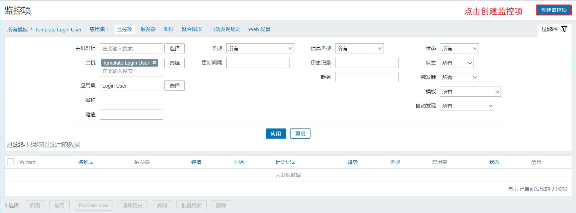Click the 应用集 field containing Login User
This screenshot has height=213, width=576.
[131, 86]
